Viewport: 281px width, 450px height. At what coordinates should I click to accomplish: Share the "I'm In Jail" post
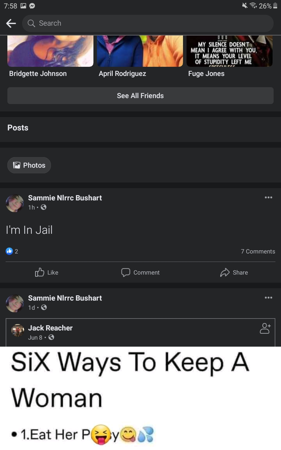click(x=234, y=272)
